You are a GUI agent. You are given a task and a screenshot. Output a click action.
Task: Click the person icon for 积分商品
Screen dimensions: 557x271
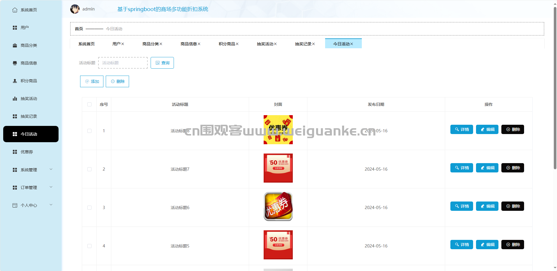(15, 81)
